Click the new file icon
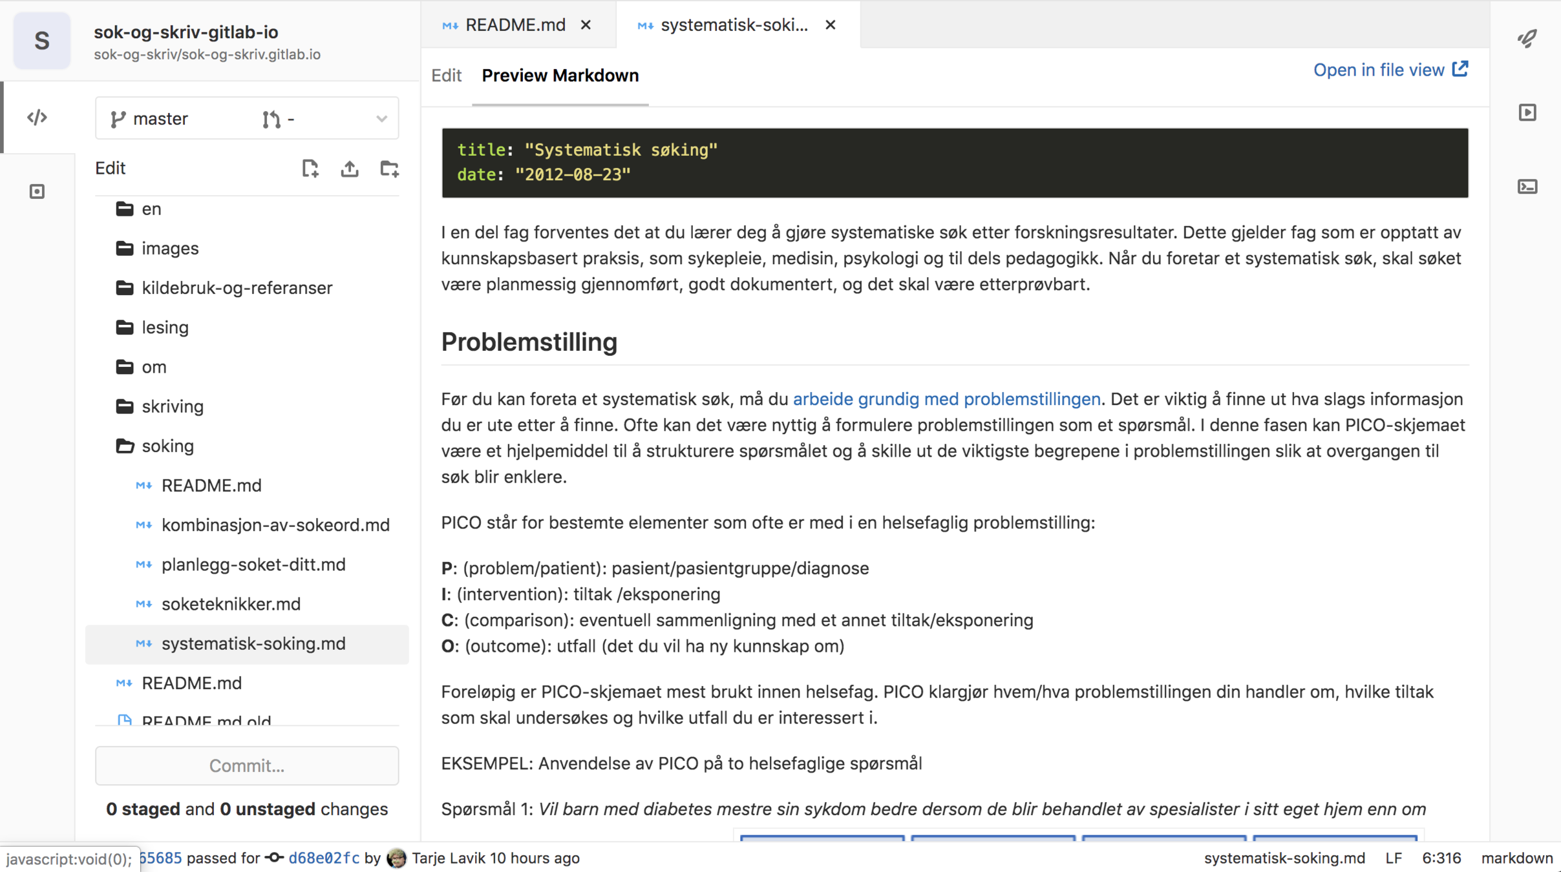The image size is (1561, 872). pyautogui.click(x=310, y=169)
